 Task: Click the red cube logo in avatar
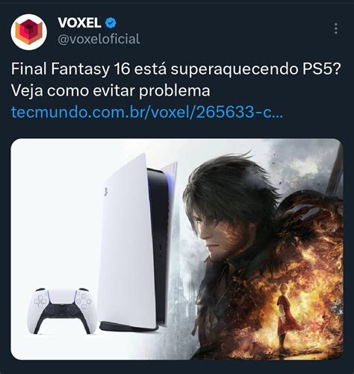click(29, 32)
